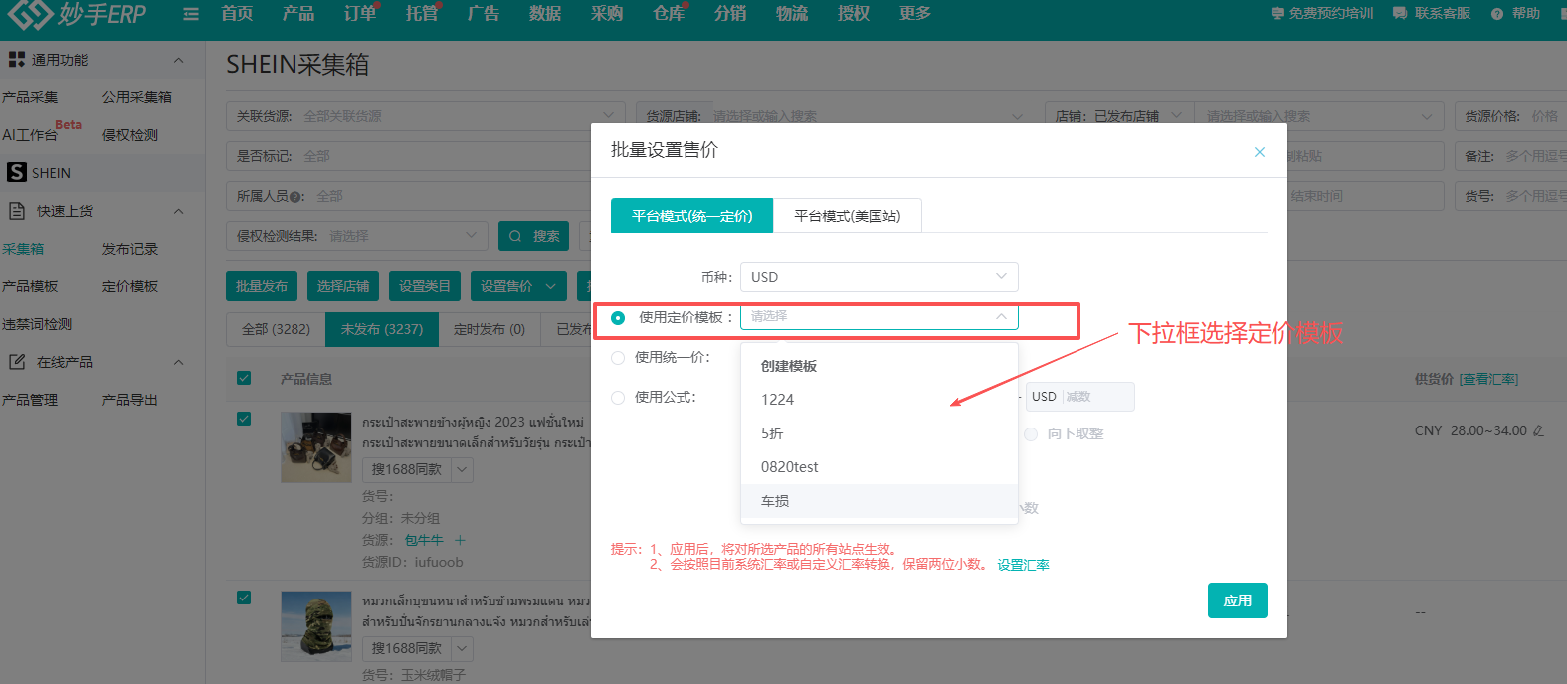1567x684 pixels.
Task: Click the 设置汇率 link
Action: pos(1023,565)
